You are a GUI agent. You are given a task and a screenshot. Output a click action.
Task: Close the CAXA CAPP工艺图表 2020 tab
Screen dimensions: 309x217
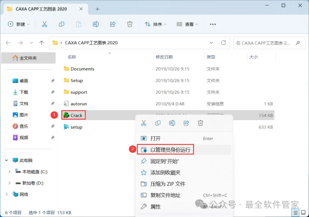click(x=81, y=9)
